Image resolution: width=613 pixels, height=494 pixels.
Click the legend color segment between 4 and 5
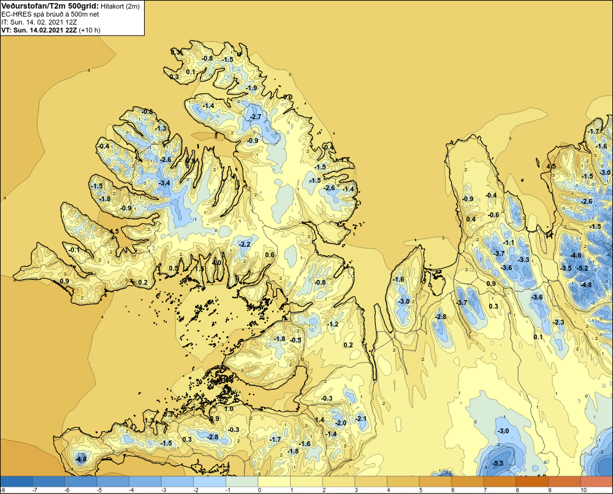(403, 481)
